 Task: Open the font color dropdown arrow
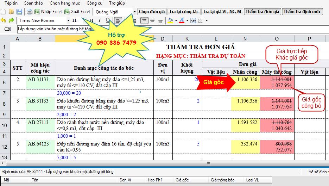coord(187,20)
